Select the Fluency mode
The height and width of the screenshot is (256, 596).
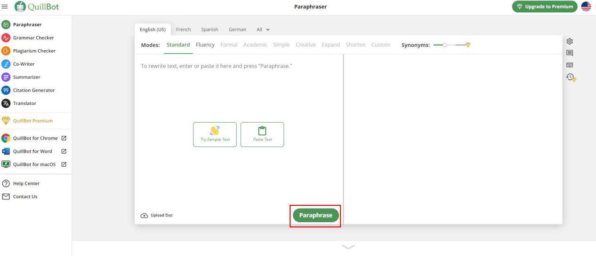click(205, 45)
